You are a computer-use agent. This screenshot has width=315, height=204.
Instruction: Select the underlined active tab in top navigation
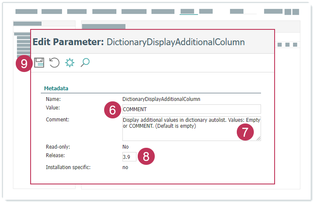[x=188, y=11]
